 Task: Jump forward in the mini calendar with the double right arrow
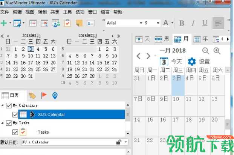click(x=118, y=36)
